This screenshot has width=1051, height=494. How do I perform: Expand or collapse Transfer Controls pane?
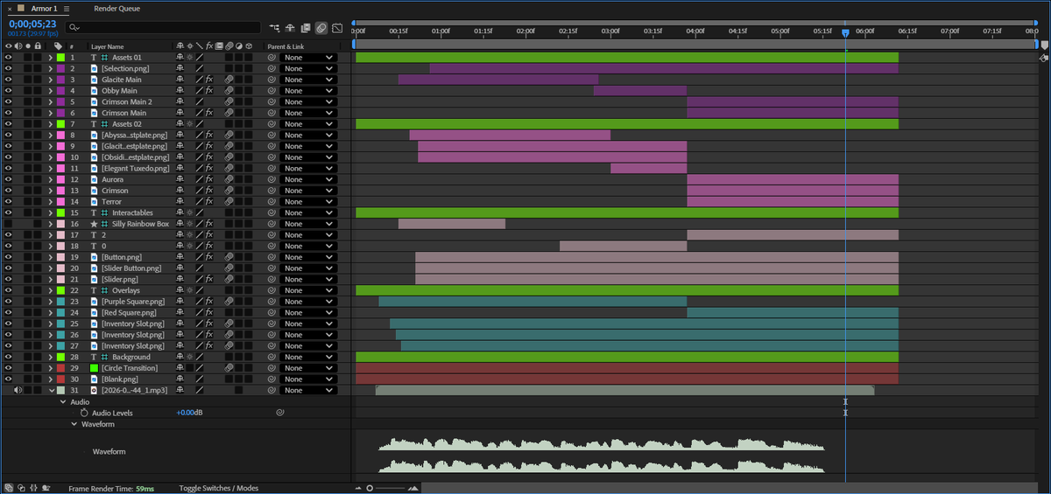(21, 488)
